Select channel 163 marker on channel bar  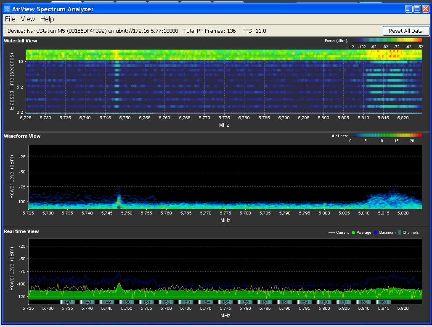tap(383, 302)
